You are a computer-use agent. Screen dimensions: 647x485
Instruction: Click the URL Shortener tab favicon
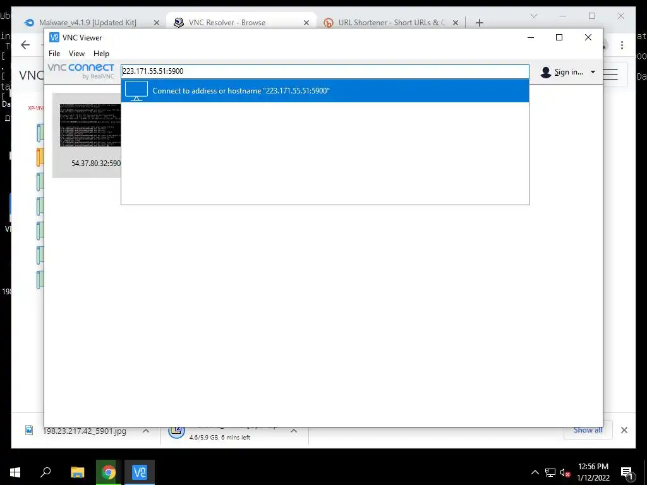click(x=329, y=23)
